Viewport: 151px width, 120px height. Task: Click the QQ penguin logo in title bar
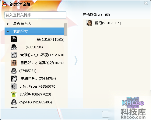tap(5, 5)
